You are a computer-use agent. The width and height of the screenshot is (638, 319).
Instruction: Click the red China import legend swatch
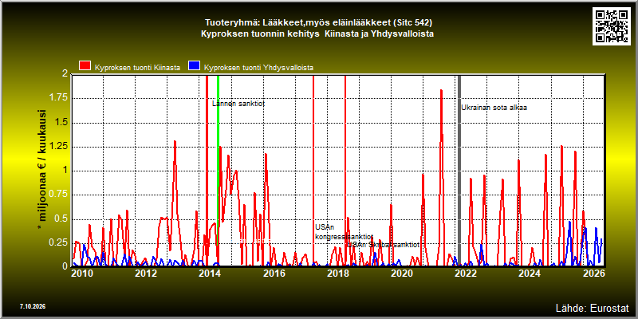(x=85, y=65)
